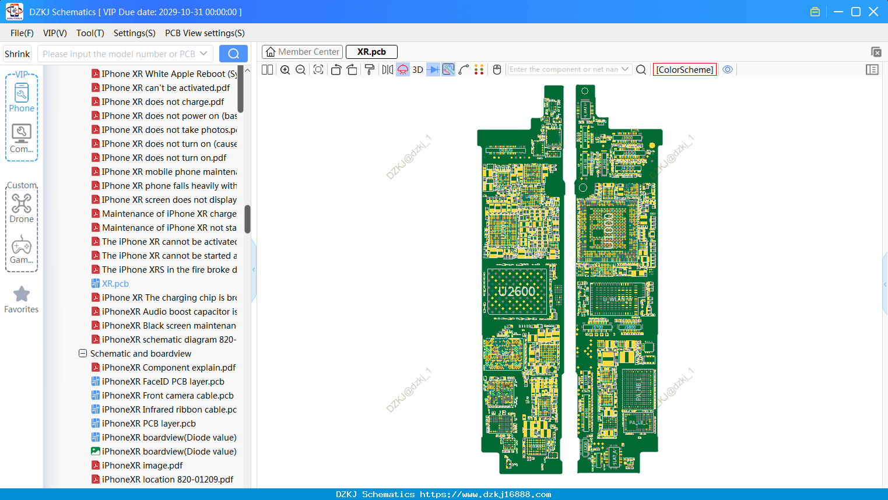Toggle the red dome highlight tool

403,70
